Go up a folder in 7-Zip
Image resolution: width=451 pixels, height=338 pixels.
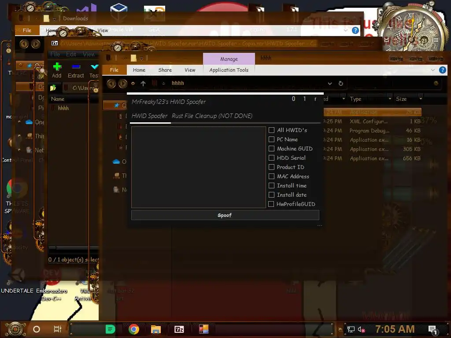pyautogui.click(x=53, y=88)
